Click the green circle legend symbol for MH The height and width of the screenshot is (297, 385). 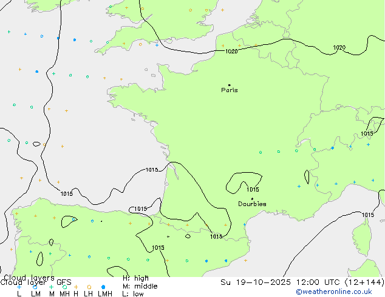point(64,287)
